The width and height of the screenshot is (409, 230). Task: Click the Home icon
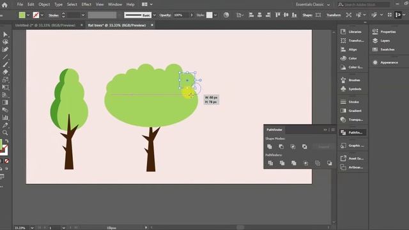click(4, 4)
